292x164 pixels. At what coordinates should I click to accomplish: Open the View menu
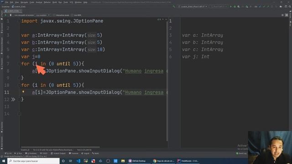pos(17,2)
